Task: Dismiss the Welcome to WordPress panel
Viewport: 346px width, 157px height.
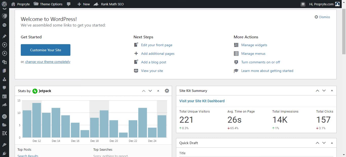Action: [322, 17]
